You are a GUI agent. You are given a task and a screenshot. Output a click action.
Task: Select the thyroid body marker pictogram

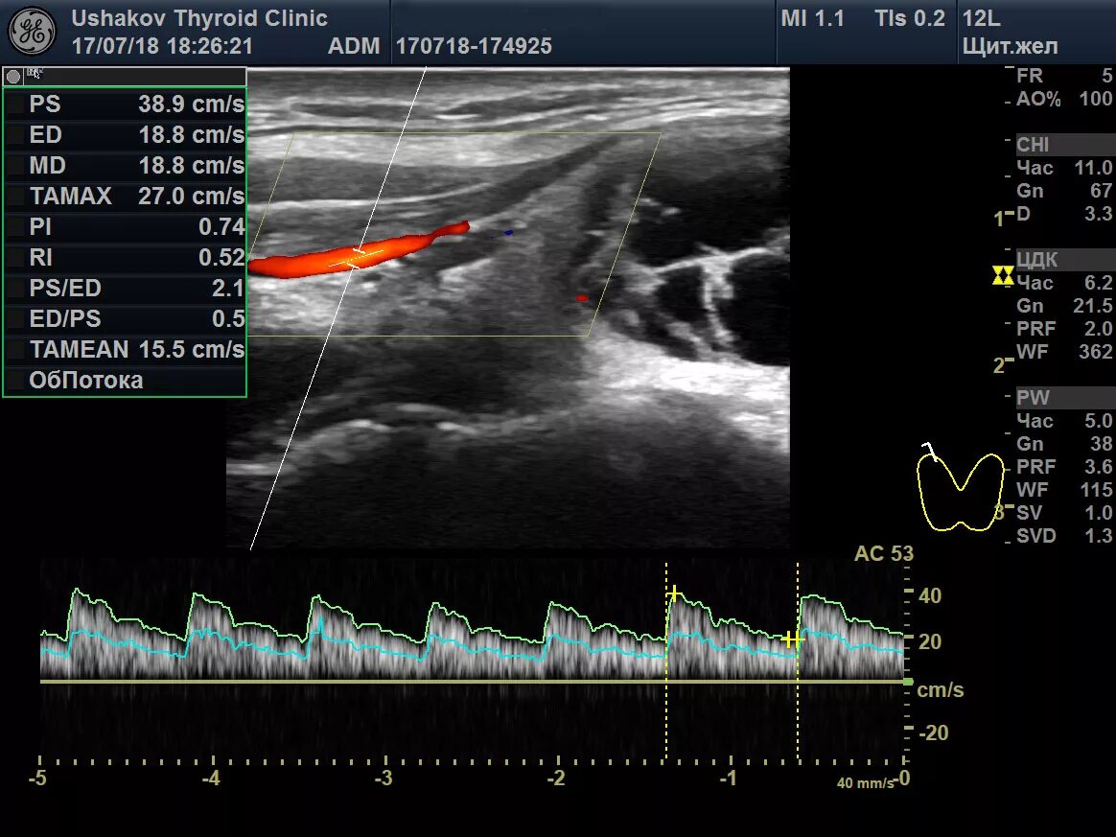pos(960,491)
